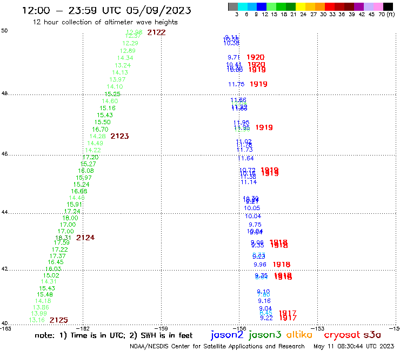Click the latitude axis label 48
The image size is (400, 351).
coord(4,93)
